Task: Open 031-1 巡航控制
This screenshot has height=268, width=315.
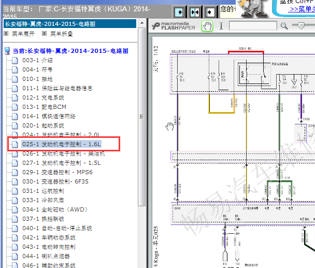Action: pos(43,191)
